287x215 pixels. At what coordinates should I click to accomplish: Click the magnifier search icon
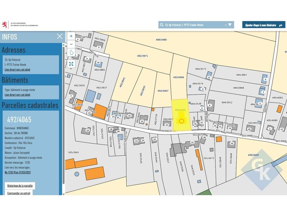161,25
